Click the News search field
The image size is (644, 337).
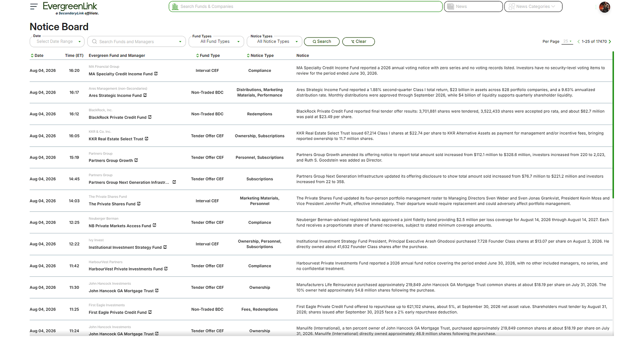pos(473,6)
